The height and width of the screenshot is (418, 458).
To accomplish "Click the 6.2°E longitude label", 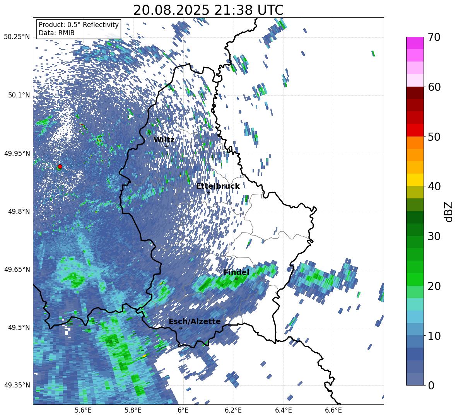I will point(233,411).
